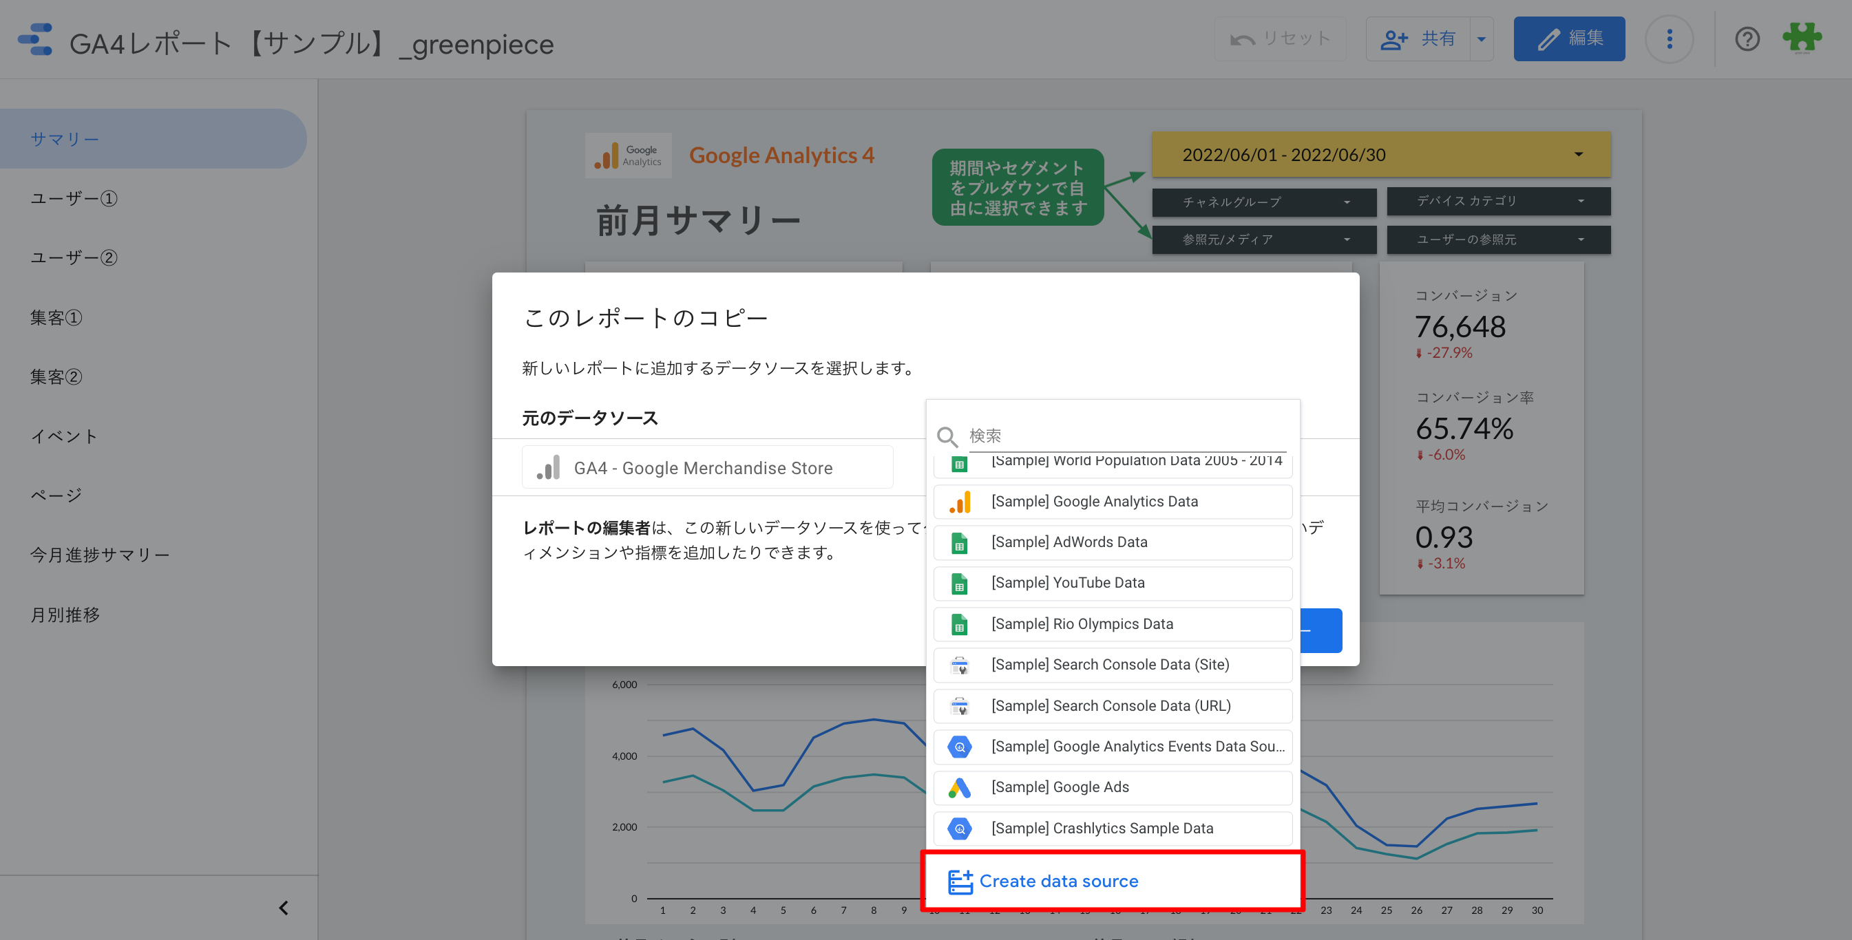Choose [Sample] World Population Data 2005 - 2014

coord(1112,466)
